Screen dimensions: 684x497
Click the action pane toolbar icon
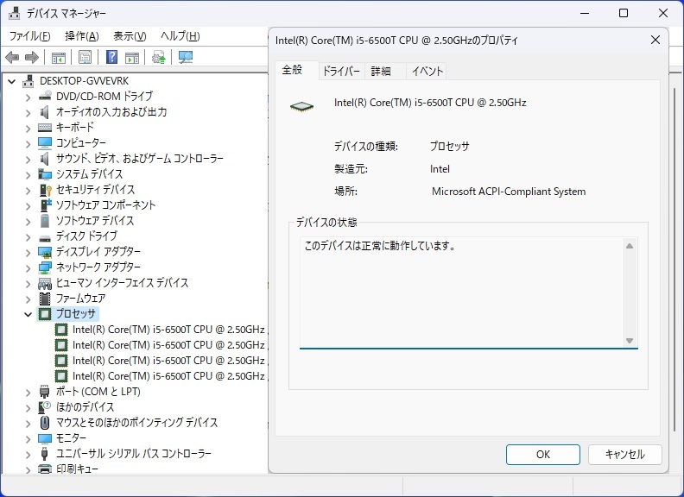pos(132,57)
